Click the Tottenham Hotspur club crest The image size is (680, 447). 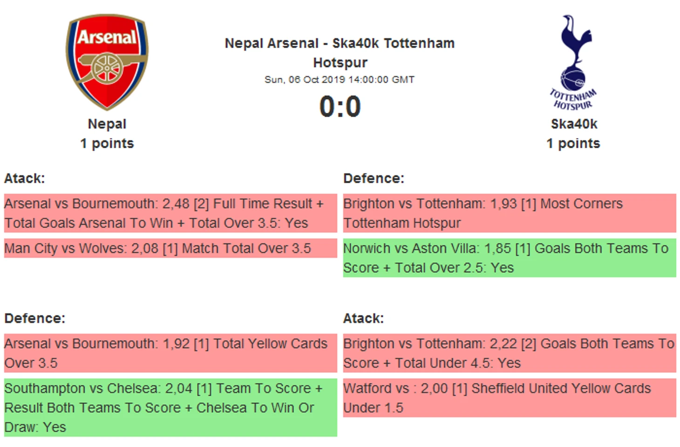573,62
